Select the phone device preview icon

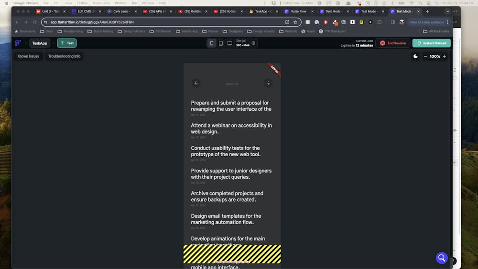[212, 43]
